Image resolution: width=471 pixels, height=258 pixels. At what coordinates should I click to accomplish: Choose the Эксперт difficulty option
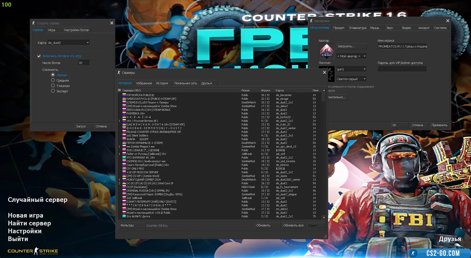(x=53, y=91)
